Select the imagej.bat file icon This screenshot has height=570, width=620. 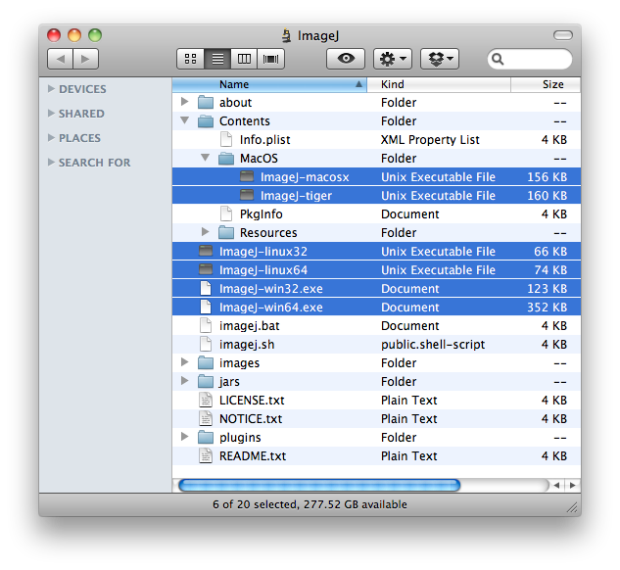pyautogui.click(x=206, y=325)
